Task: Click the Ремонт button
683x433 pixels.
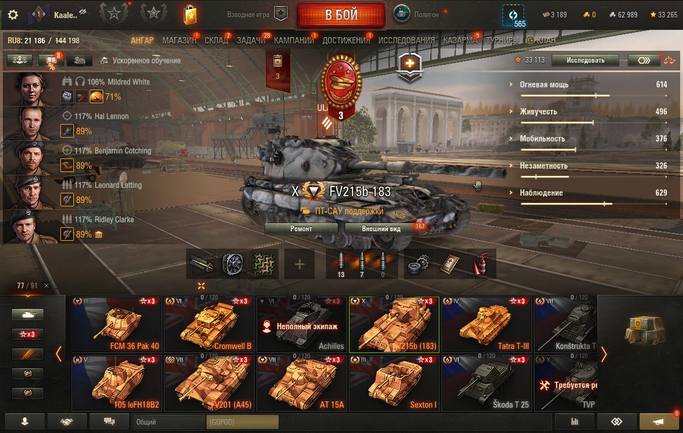Action: (x=301, y=229)
